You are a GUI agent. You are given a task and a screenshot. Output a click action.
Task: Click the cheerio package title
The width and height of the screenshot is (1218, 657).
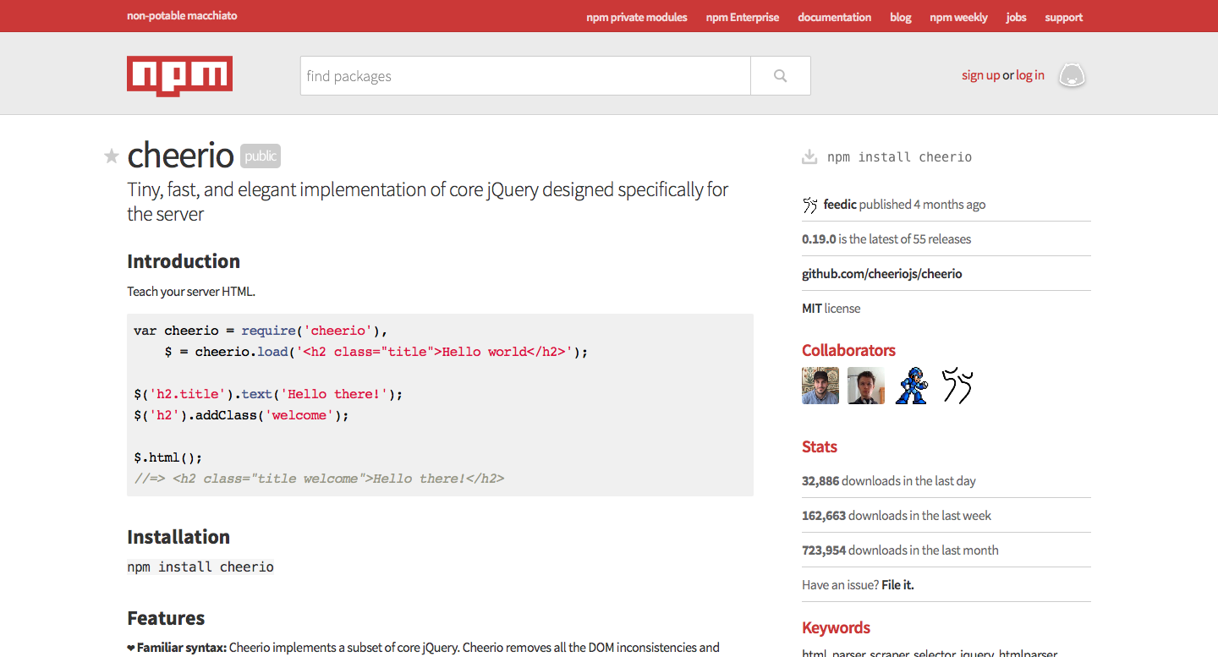coord(180,156)
